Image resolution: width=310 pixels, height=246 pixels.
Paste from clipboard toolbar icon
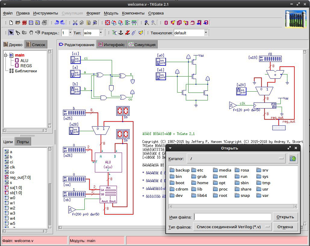tap(88, 23)
